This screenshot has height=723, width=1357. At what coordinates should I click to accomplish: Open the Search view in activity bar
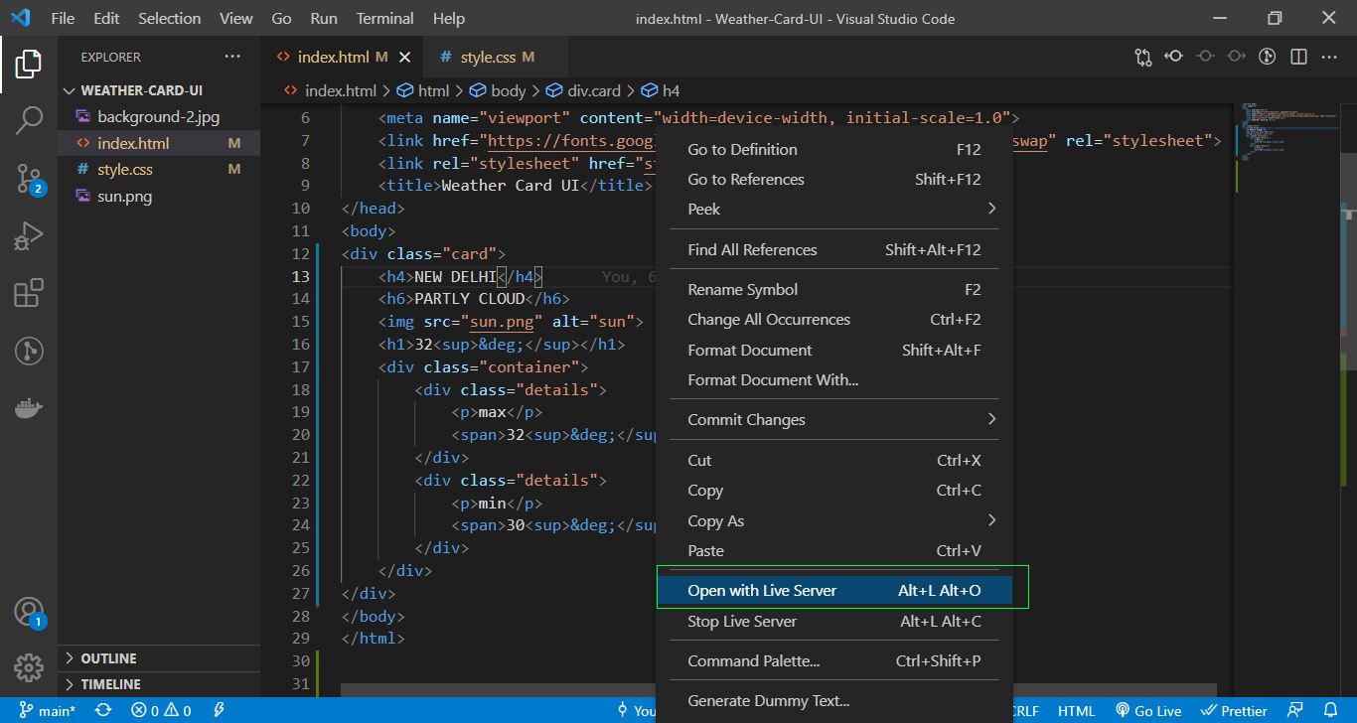pos(29,120)
